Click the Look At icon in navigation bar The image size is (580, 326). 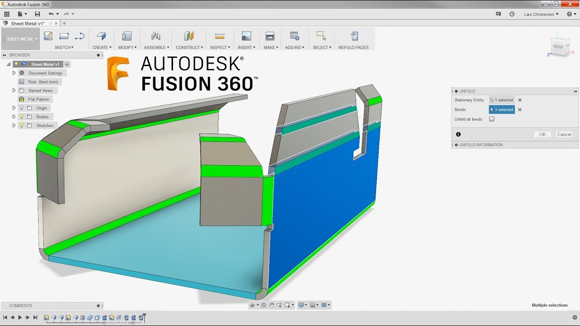click(x=264, y=305)
